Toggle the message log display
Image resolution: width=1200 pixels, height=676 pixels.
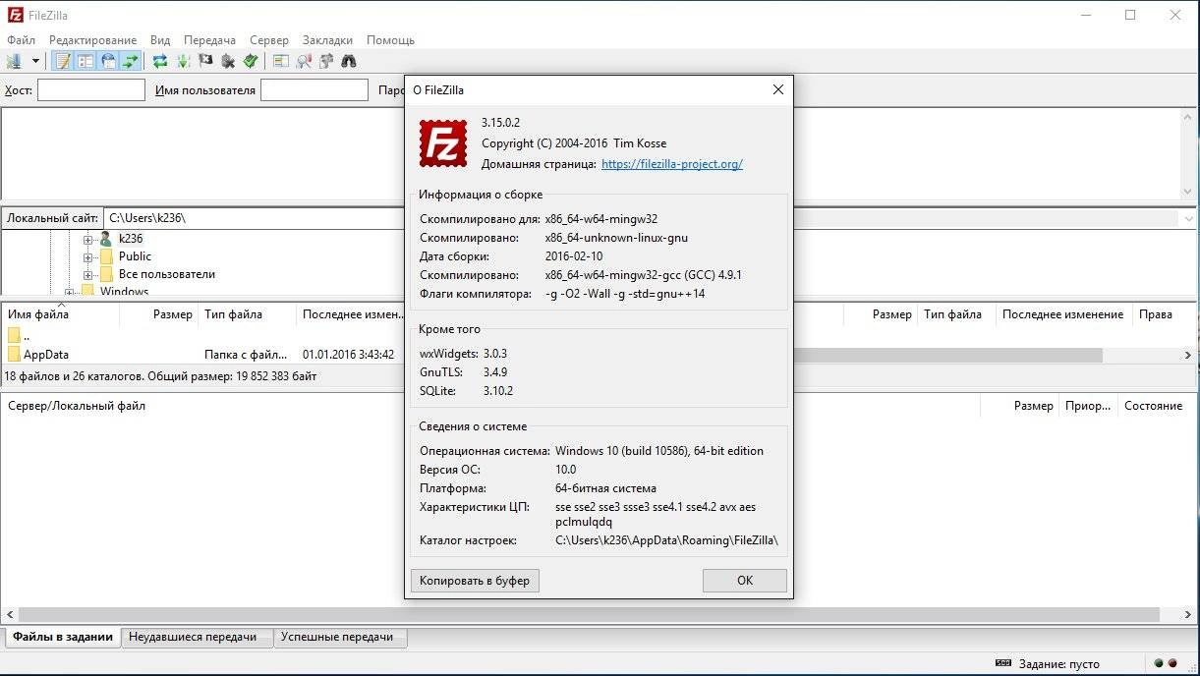(x=63, y=61)
